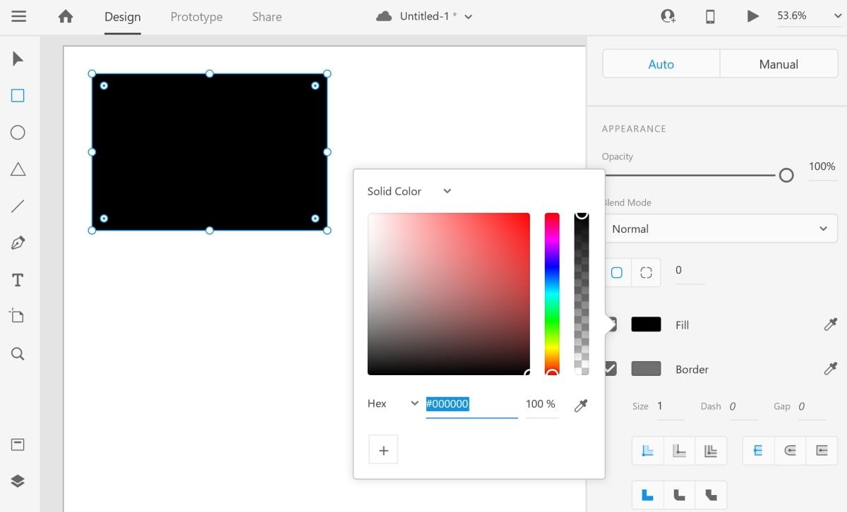The image size is (847, 512).
Task: Pick color with popup eyedropper
Action: click(581, 405)
